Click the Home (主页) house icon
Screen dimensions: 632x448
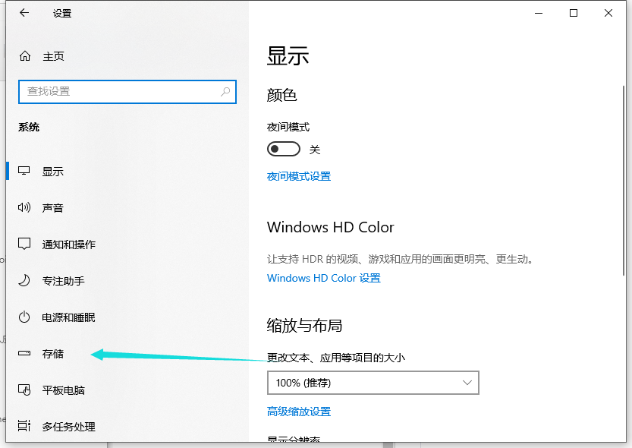coord(25,56)
